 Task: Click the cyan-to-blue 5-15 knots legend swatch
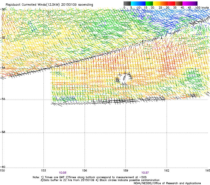(x=138, y=3)
